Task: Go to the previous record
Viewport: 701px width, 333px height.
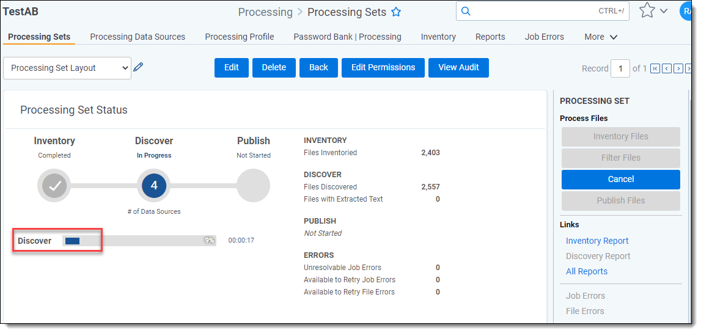Action: pos(666,68)
